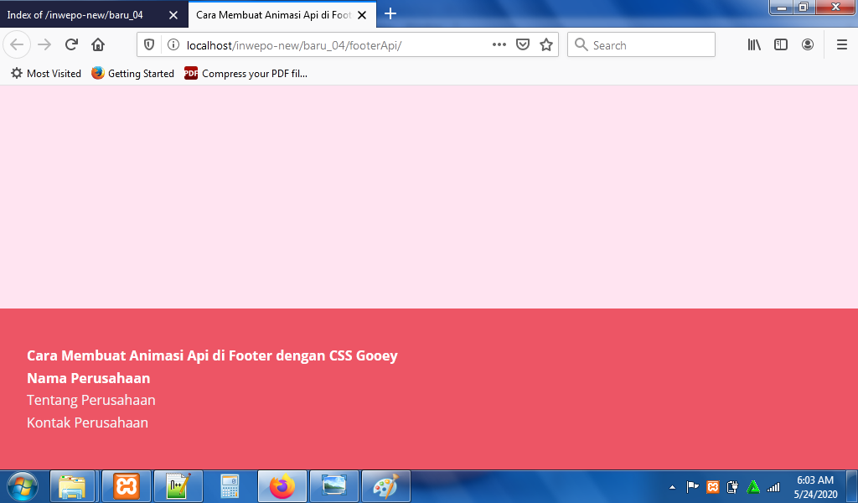Open page actions three-dot menu
The height and width of the screenshot is (503, 858).
499,45
